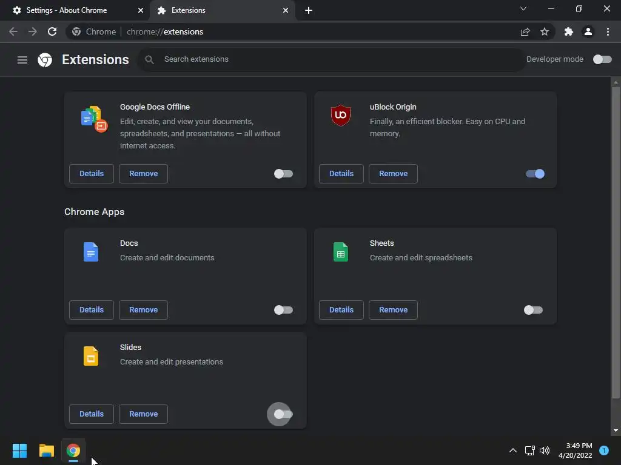
Task: Click the magnifier icon in search extensions
Action: point(149,59)
